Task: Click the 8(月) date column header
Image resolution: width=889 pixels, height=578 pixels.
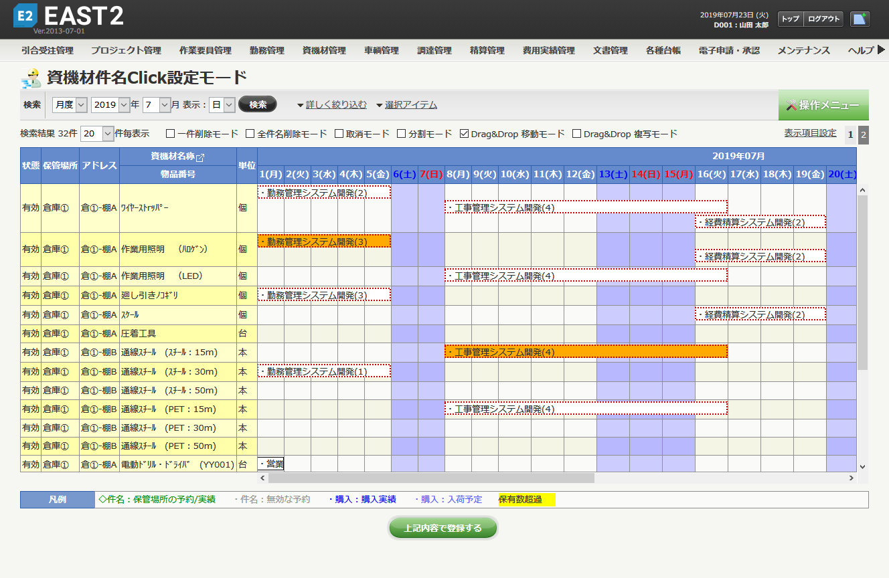Action: coord(458,174)
